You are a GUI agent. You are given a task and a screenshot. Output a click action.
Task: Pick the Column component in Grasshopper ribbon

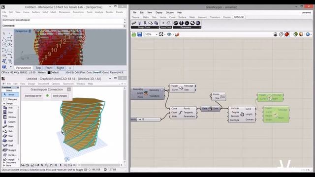pos(139,23)
